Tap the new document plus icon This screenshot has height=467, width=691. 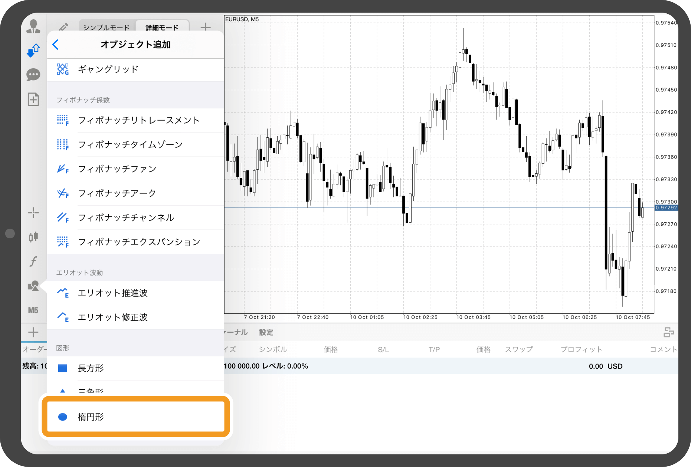pos(33,99)
